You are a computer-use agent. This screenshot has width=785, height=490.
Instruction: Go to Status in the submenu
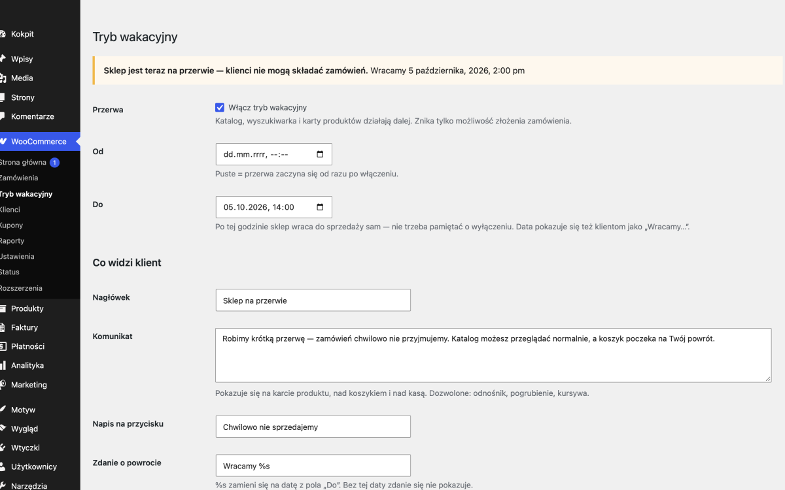10,272
